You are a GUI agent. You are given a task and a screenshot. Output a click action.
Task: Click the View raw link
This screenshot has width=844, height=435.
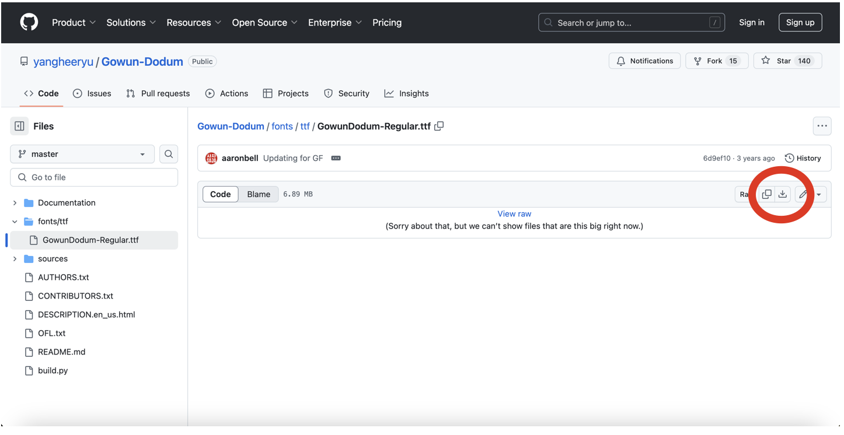514,214
